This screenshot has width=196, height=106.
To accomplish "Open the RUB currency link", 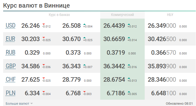I will coord(11,53).
